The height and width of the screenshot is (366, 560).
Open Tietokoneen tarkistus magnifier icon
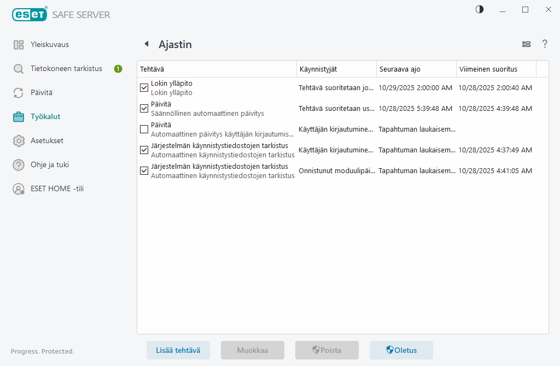19,69
